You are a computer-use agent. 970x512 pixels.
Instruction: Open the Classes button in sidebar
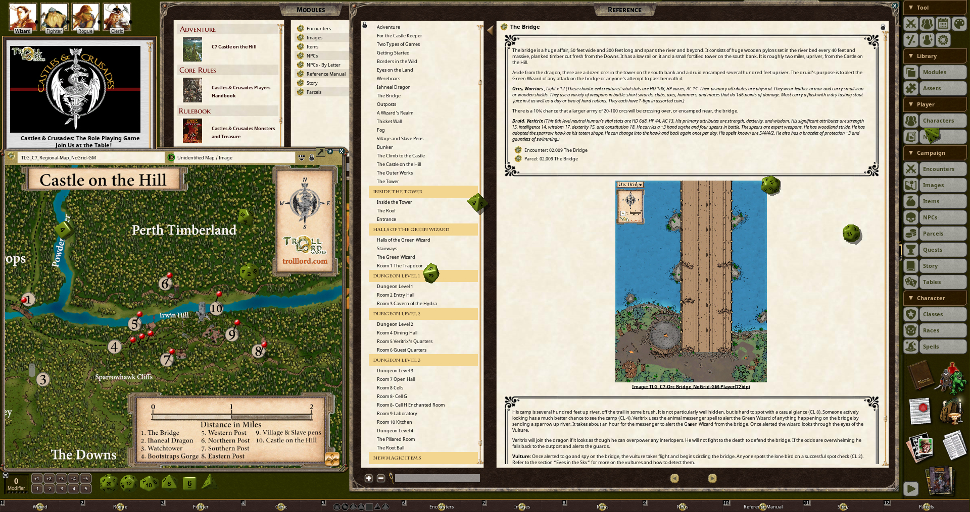943,314
